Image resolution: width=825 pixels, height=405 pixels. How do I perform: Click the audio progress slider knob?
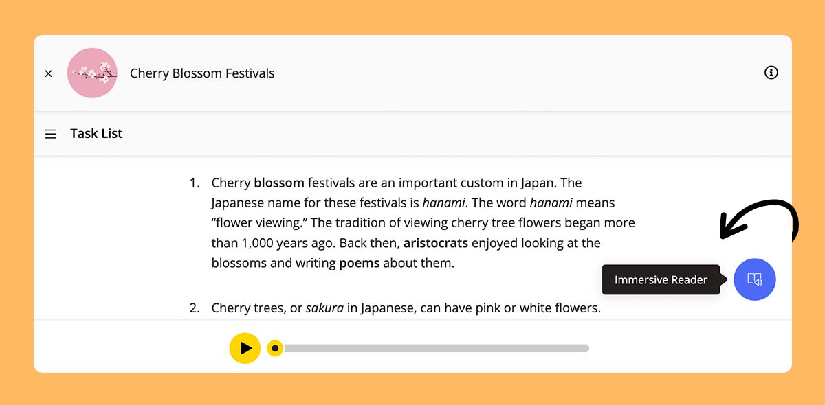coord(275,348)
